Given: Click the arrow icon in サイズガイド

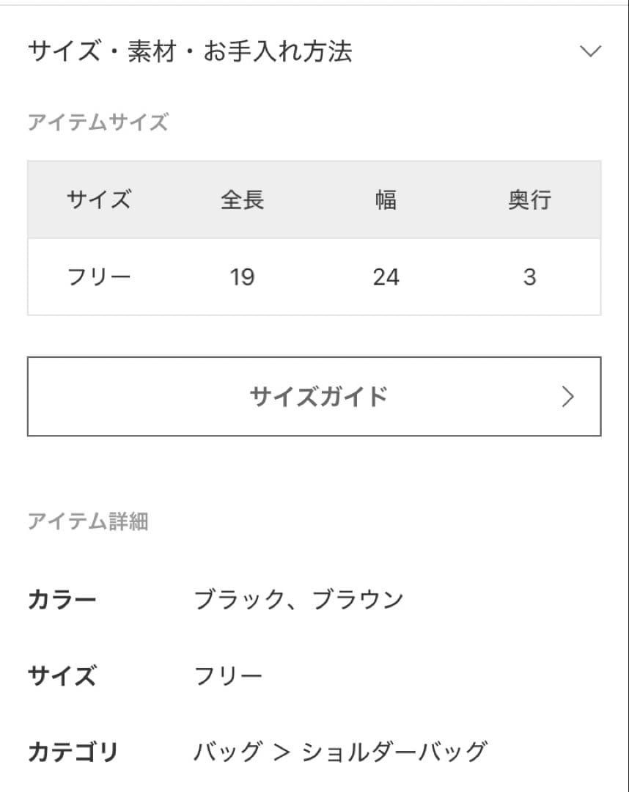Looking at the screenshot, I should click(567, 397).
